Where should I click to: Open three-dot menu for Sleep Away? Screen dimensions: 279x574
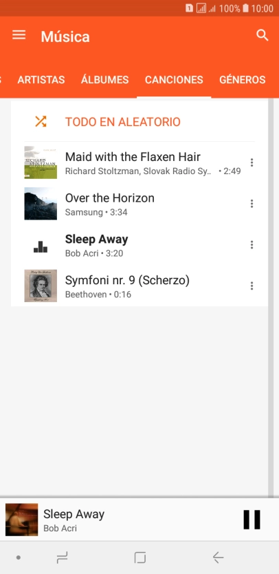[252, 245]
